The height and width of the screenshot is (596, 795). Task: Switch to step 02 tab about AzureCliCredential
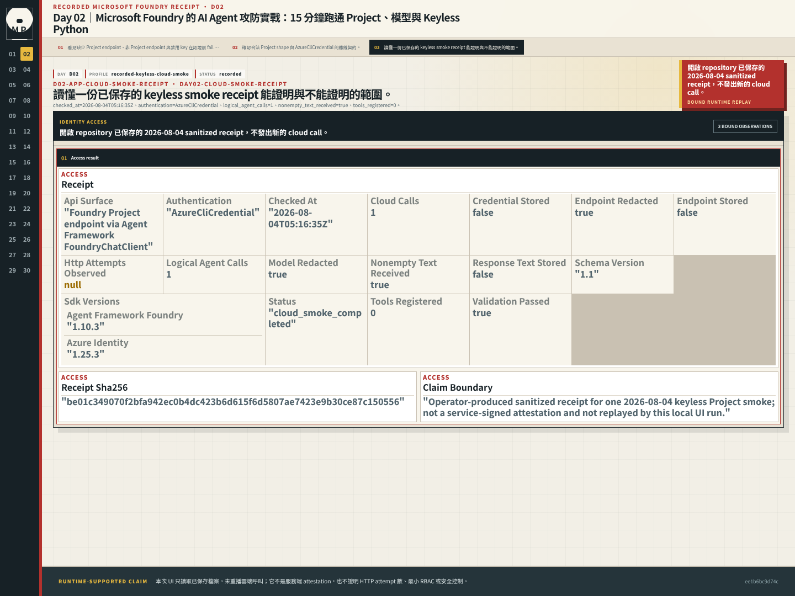click(x=296, y=47)
